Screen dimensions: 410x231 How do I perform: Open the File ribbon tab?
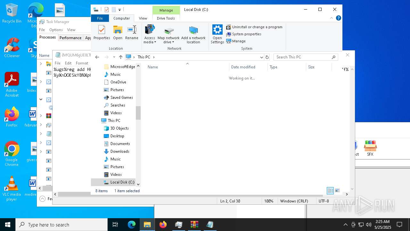click(x=100, y=18)
